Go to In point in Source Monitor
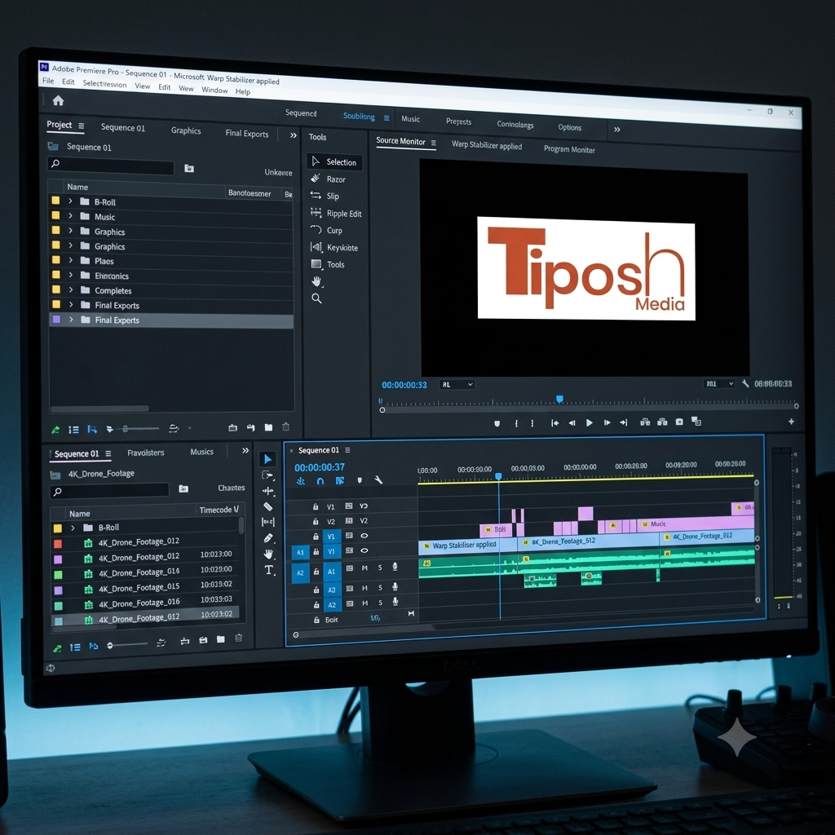Viewport: 835px width, 835px height. click(554, 423)
